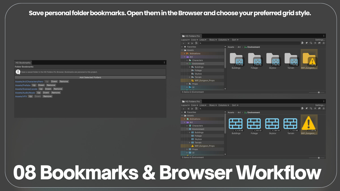This screenshot has height=191, width=340.
Task: Open Settings in lower HG Folders Pro
Action: point(320,105)
